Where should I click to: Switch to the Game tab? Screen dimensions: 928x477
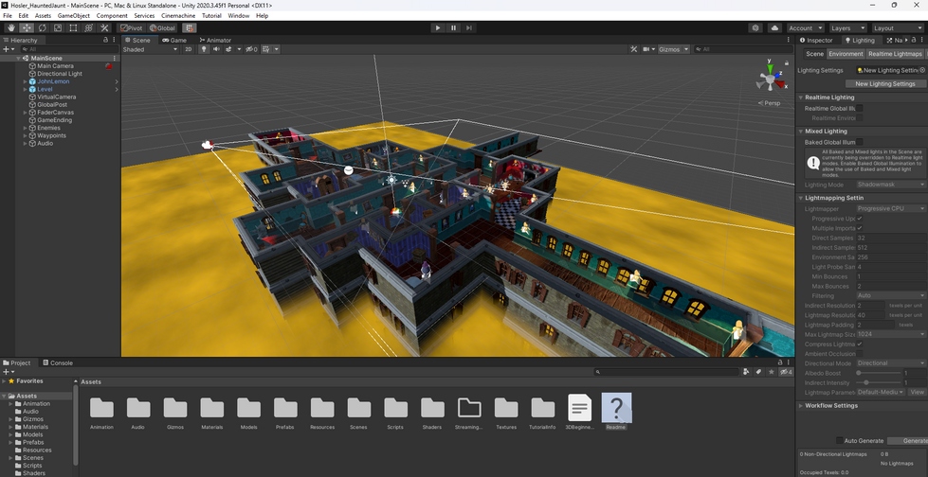(174, 40)
